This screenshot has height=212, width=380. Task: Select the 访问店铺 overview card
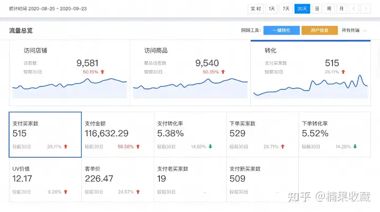point(70,73)
